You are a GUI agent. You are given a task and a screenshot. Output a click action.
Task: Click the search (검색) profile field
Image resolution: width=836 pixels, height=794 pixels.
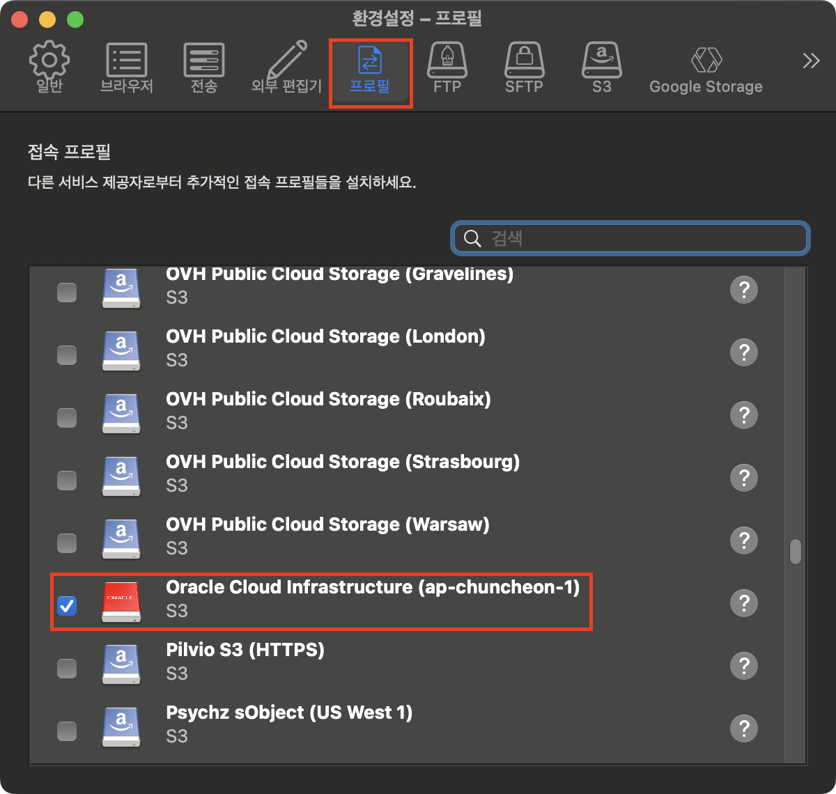630,238
